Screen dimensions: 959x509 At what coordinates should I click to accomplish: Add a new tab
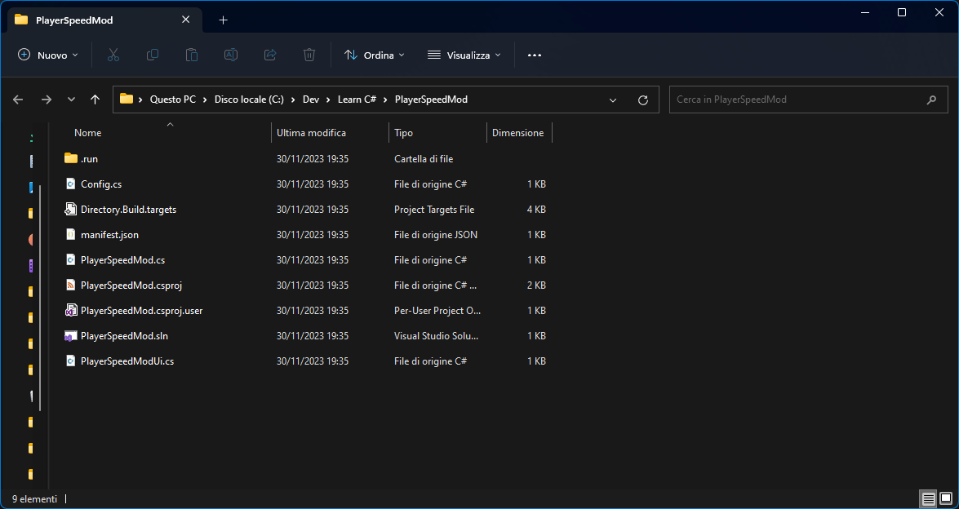tap(223, 20)
